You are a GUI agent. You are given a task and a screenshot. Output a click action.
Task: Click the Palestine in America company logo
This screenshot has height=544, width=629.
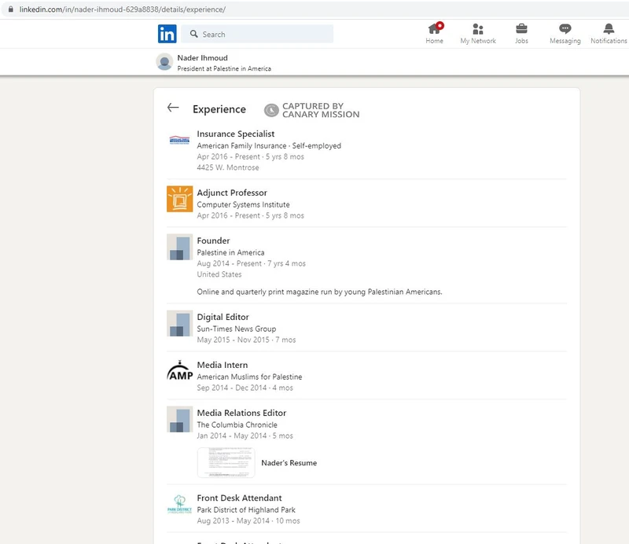179,247
